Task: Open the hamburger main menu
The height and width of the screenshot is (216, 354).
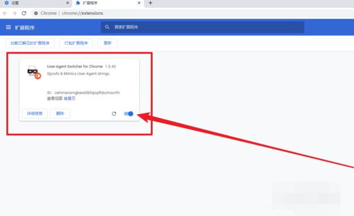Action: (x=9, y=27)
